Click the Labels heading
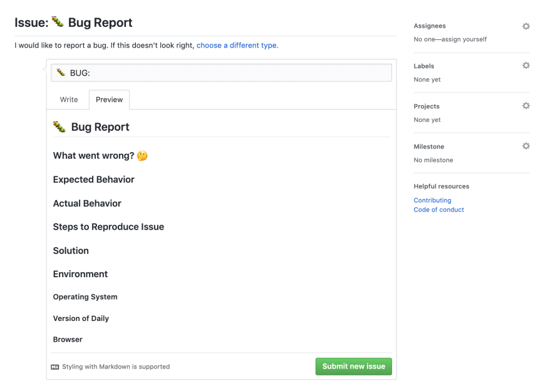The height and width of the screenshot is (391, 551). (424, 66)
